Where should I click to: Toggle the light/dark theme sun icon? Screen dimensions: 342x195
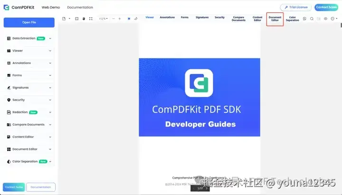pos(129,19)
